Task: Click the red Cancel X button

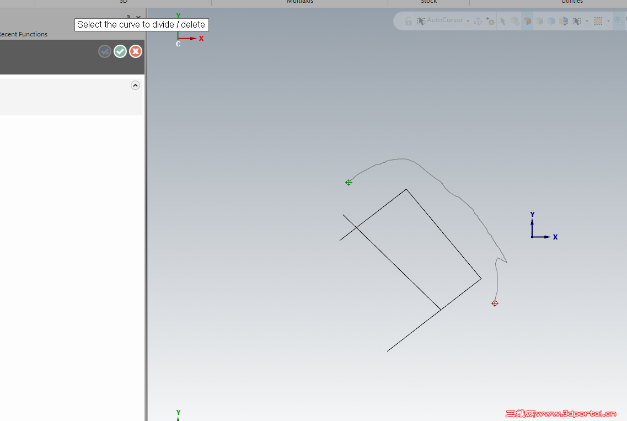Action: pos(136,51)
